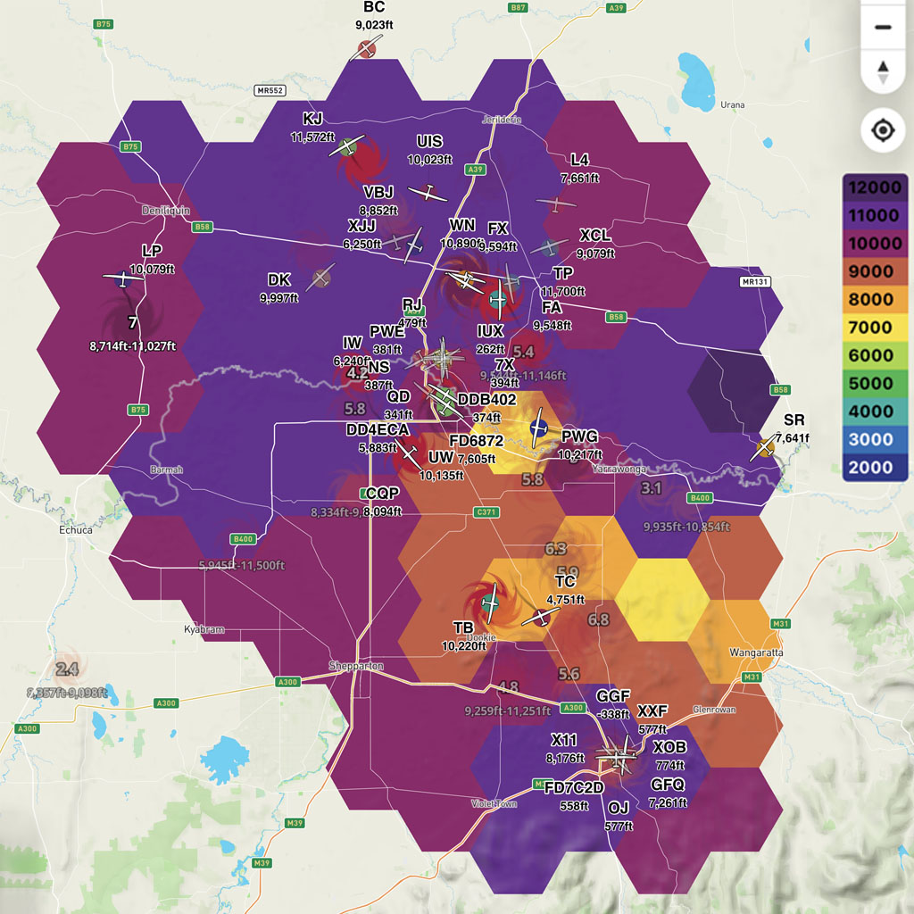
Task: Click the DK glider marker
Action: (321, 278)
